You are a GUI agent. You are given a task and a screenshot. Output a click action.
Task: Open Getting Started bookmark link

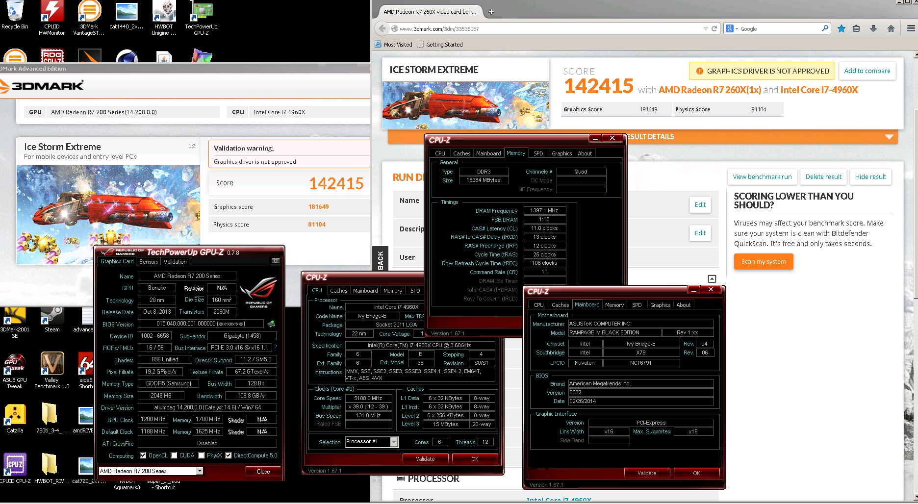(439, 45)
